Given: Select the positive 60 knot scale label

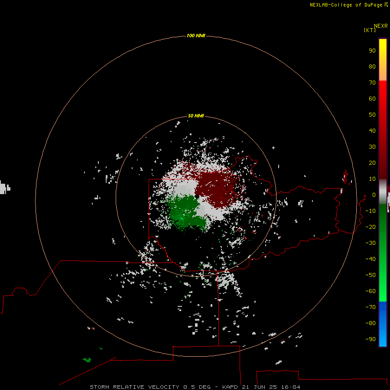Looking at the screenshot, I should tap(372, 99).
